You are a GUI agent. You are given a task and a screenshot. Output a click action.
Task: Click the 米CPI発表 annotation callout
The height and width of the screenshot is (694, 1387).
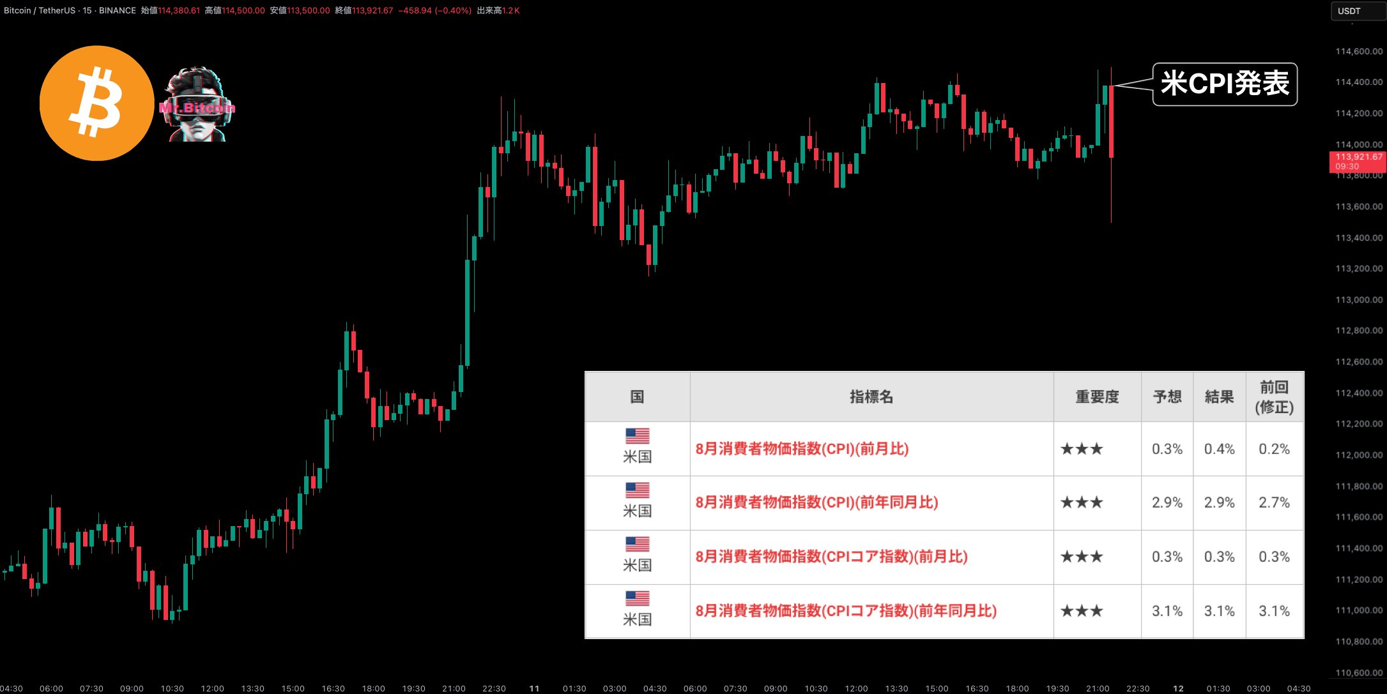pyautogui.click(x=1224, y=84)
